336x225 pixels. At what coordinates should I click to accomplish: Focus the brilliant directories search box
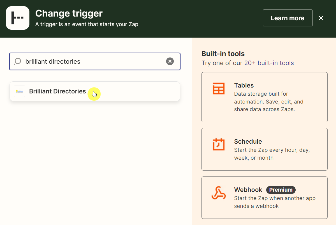(x=95, y=61)
